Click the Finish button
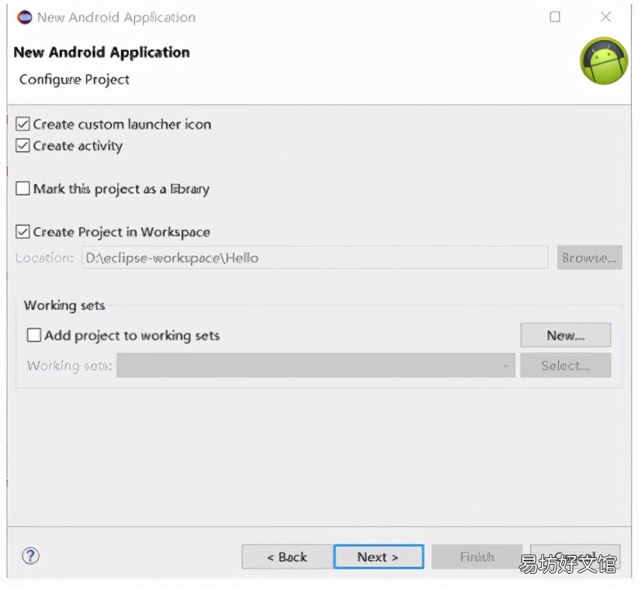The image size is (639, 590). tap(477, 556)
